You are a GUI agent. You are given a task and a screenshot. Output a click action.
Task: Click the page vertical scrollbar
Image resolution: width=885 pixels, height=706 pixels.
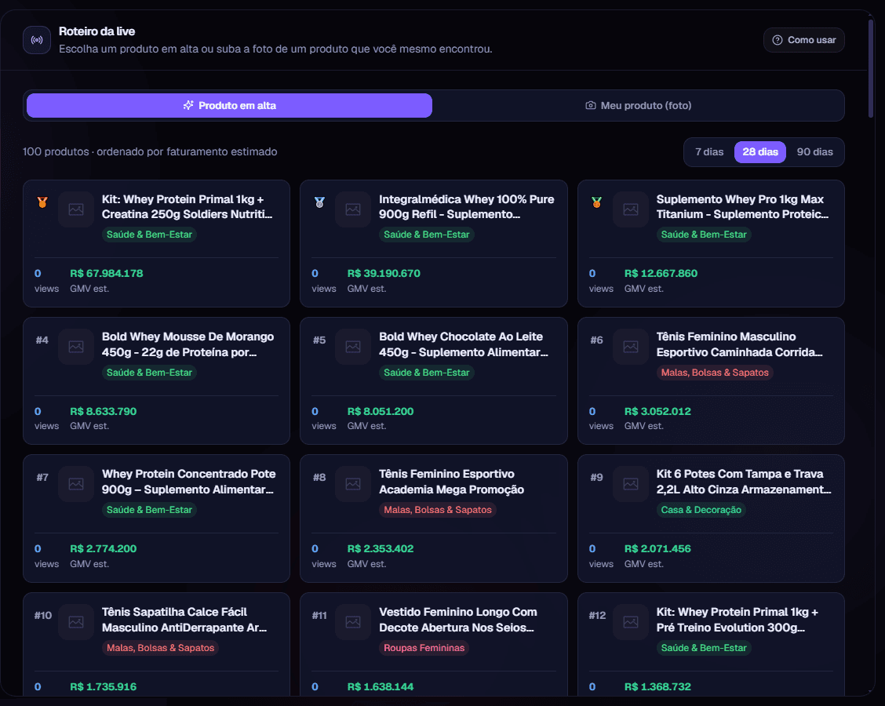click(x=871, y=67)
